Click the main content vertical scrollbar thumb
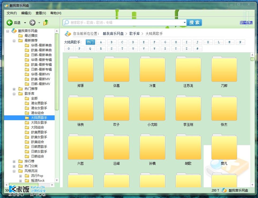This screenshot has width=258, height=198. click(252, 59)
